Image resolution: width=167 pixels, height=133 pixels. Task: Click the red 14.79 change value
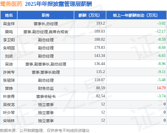pyautogui.click(x=161, y=88)
